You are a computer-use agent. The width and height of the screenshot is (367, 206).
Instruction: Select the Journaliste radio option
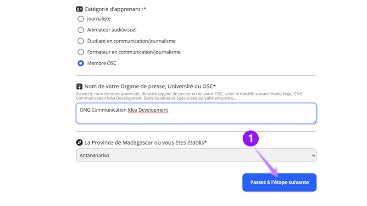(x=81, y=19)
